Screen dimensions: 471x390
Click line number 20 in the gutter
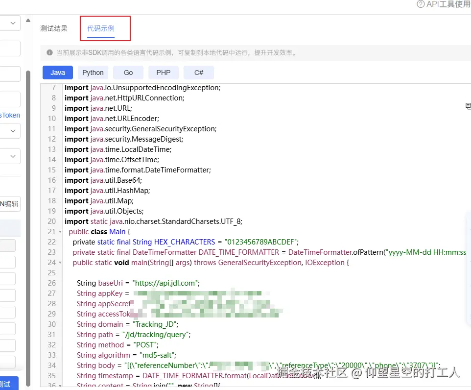(x=52, y=221)
